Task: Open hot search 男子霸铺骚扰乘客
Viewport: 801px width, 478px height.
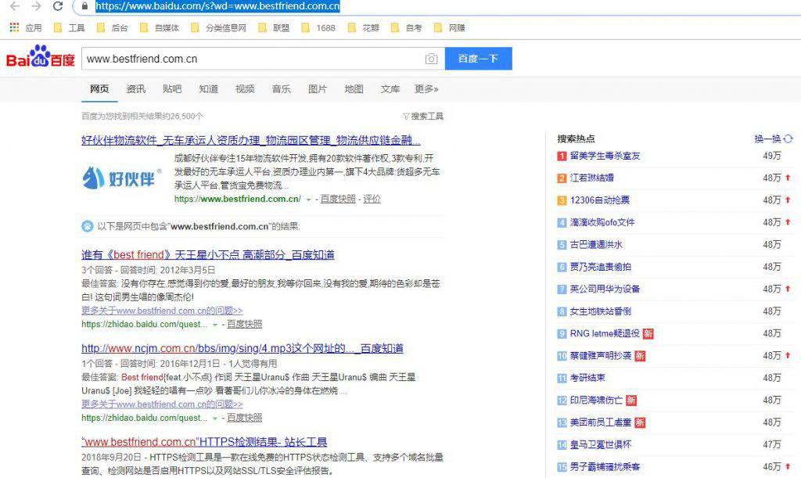Action: point(605,467)
